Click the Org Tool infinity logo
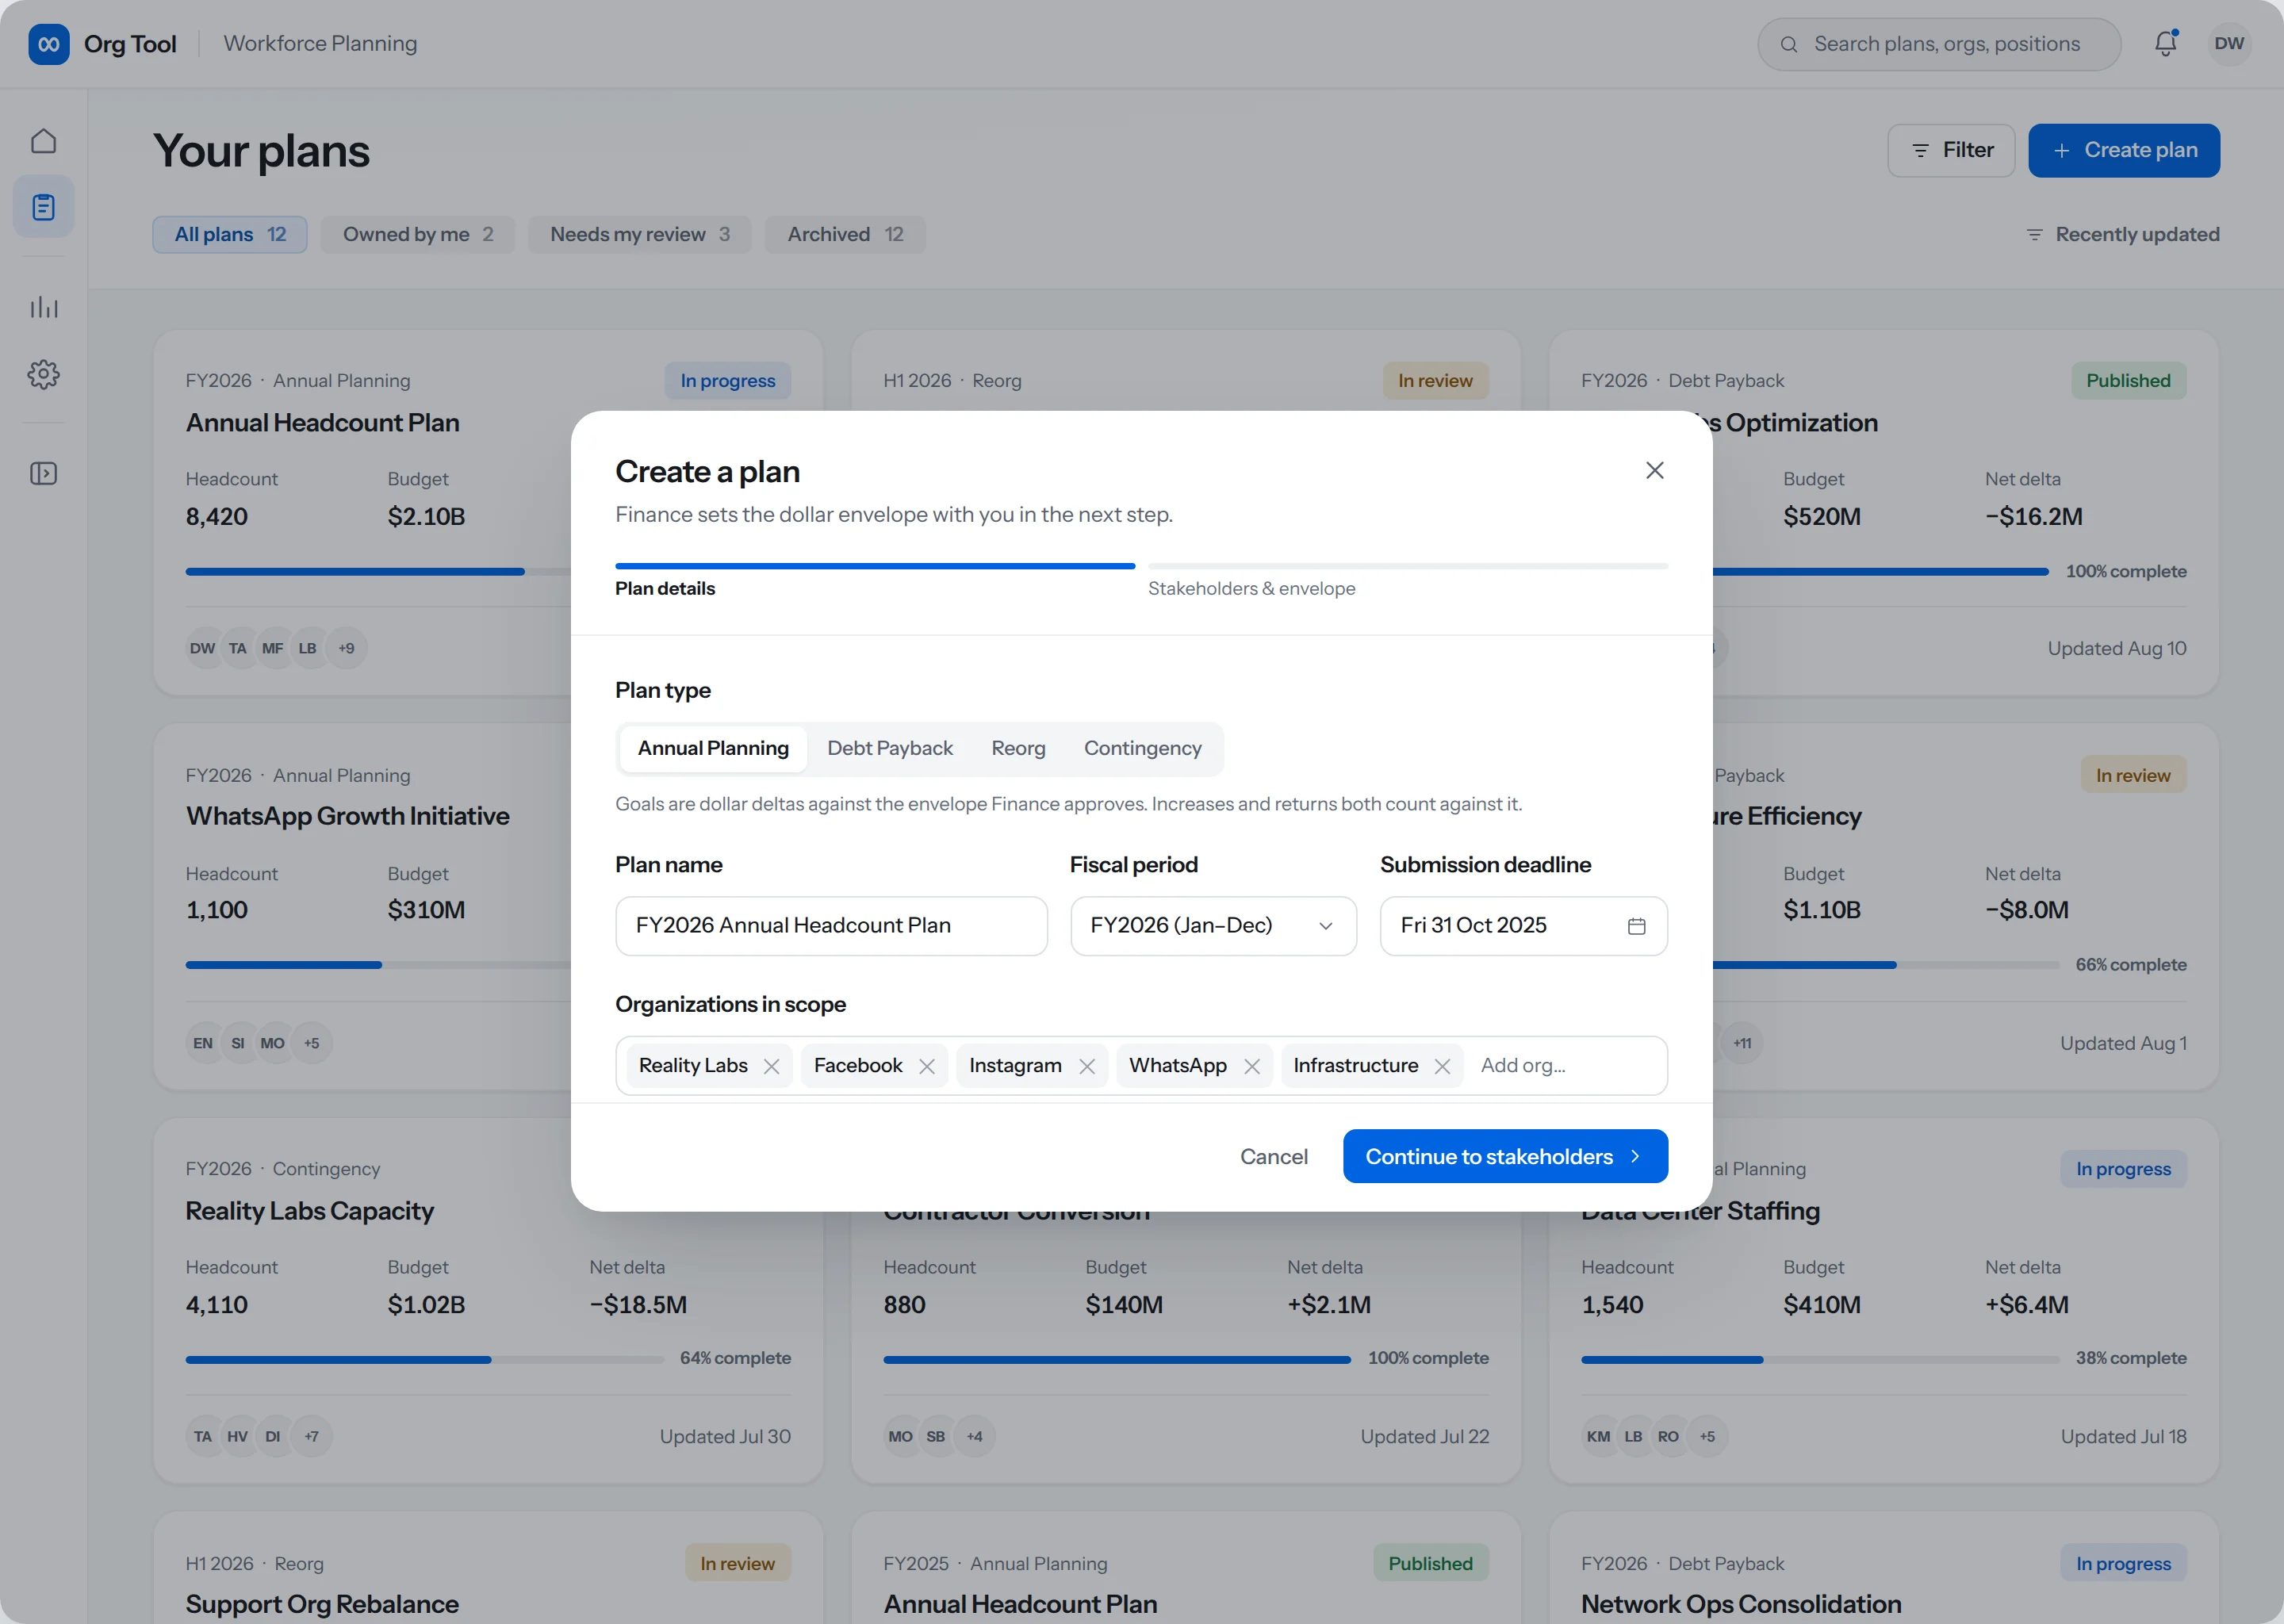This screenshot has height=1624, width=2284. click(48, 44)
